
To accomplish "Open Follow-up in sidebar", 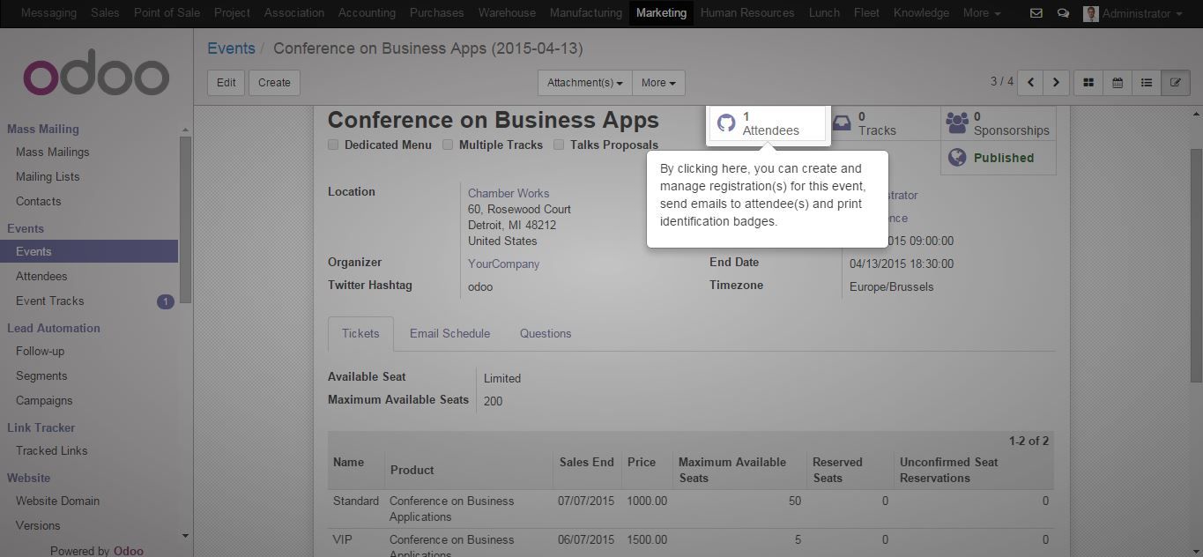I will 41,352.
